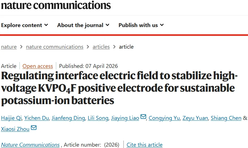Click the envelope icon next to Jiaying Liao
The image size is (248, 148).
143,117
